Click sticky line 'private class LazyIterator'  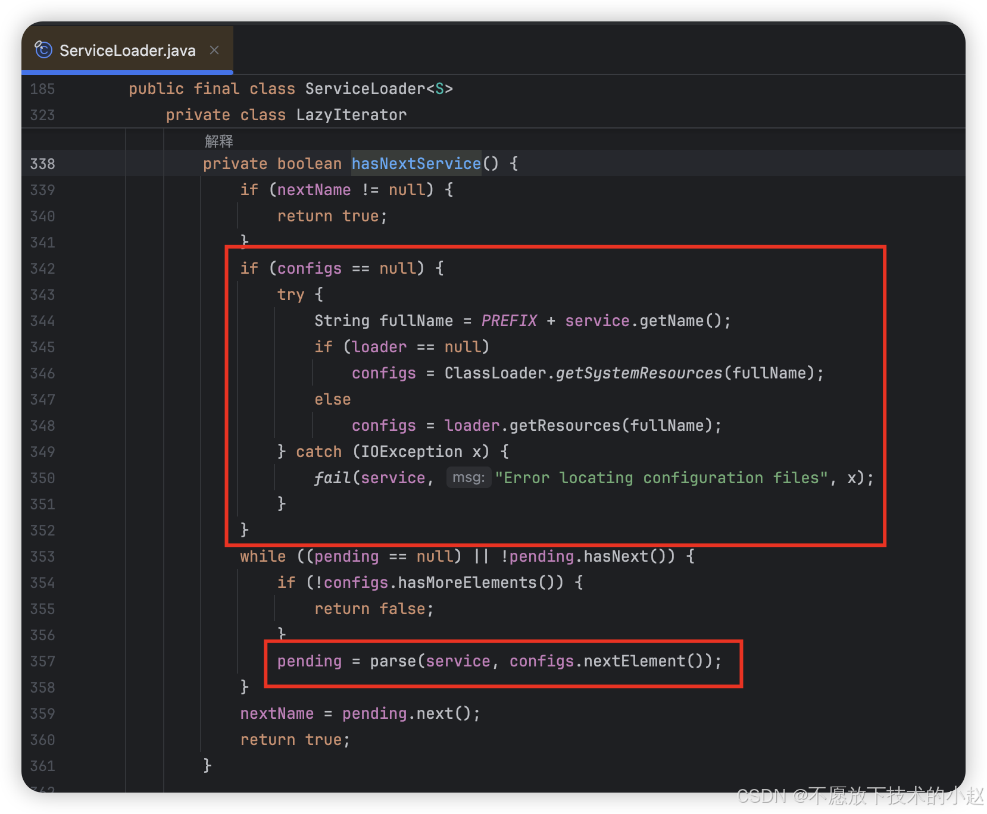point(286,115)
